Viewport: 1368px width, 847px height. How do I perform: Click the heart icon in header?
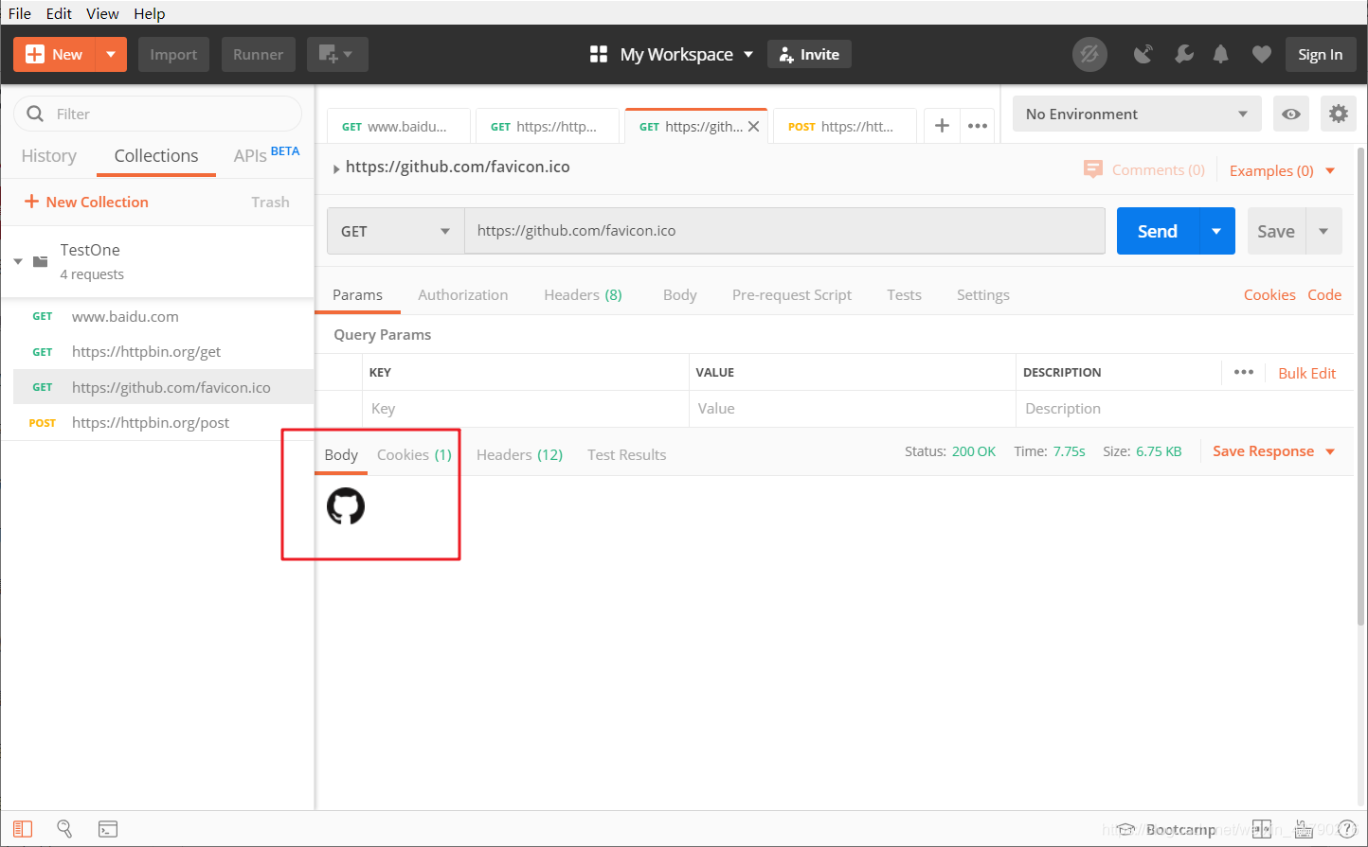click(x=1261, y=55)
